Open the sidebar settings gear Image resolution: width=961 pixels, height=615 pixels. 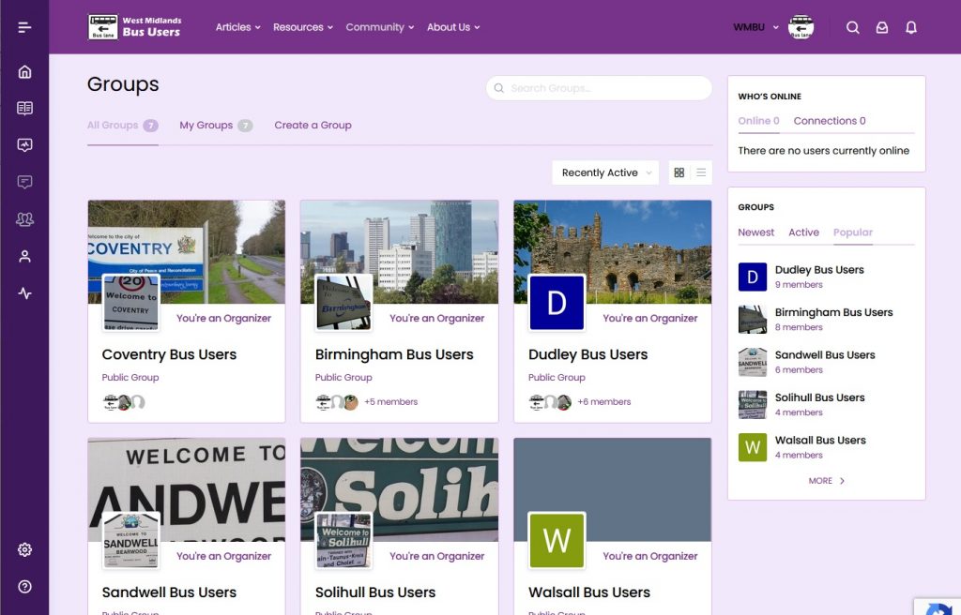(x=24, y=550)
